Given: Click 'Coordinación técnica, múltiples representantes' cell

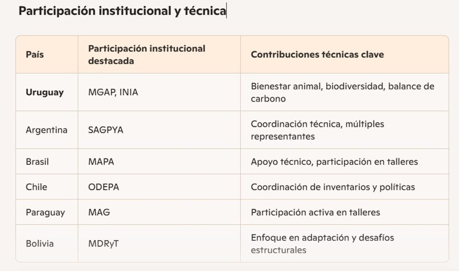Looking at the screenshot, I should point(345,130).
